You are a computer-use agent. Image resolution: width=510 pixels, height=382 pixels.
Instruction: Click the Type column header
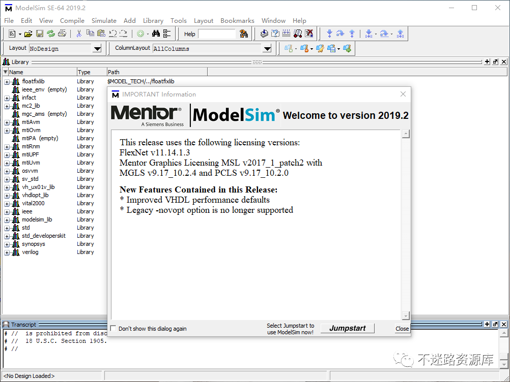coord(92,72)
